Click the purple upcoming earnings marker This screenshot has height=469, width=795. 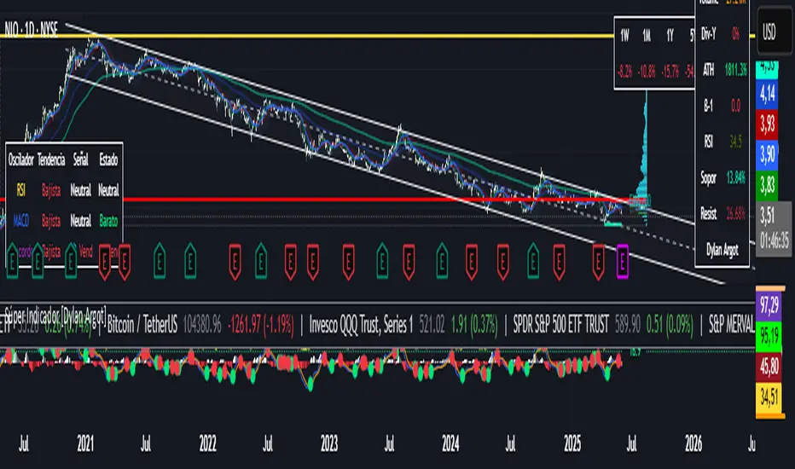click(622, 262)
